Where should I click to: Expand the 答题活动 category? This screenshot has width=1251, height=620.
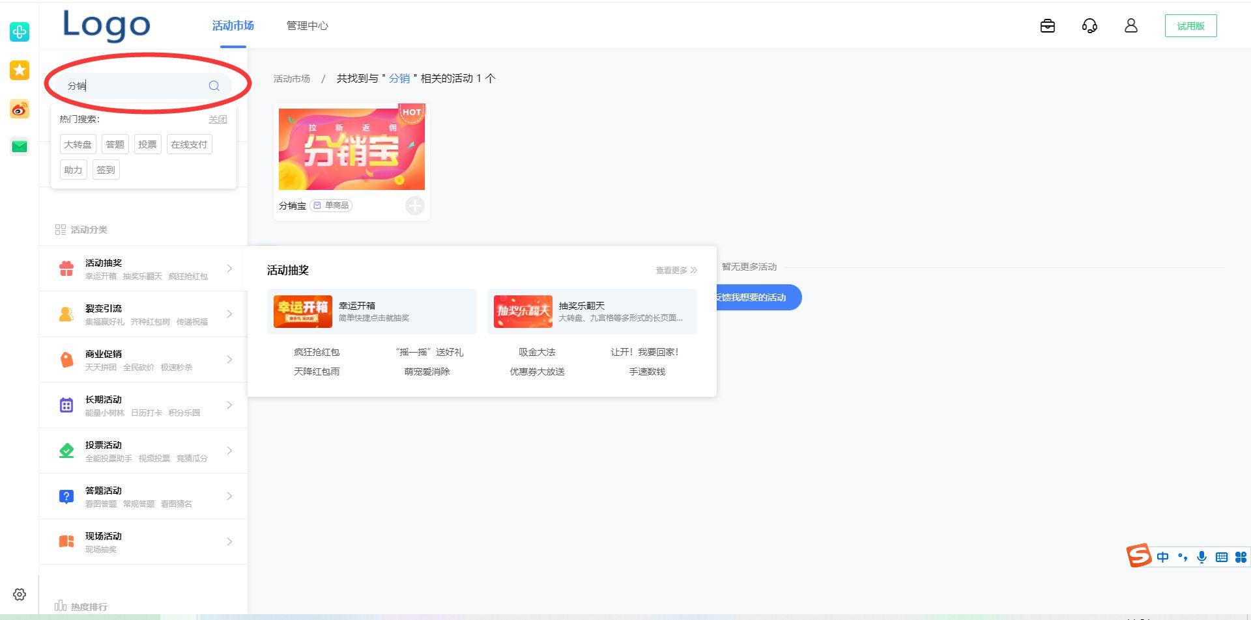pos(143,496)
